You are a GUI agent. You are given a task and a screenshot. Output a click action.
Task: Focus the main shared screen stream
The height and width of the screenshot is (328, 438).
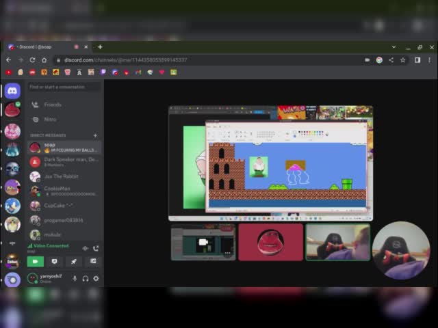(271, 163)
